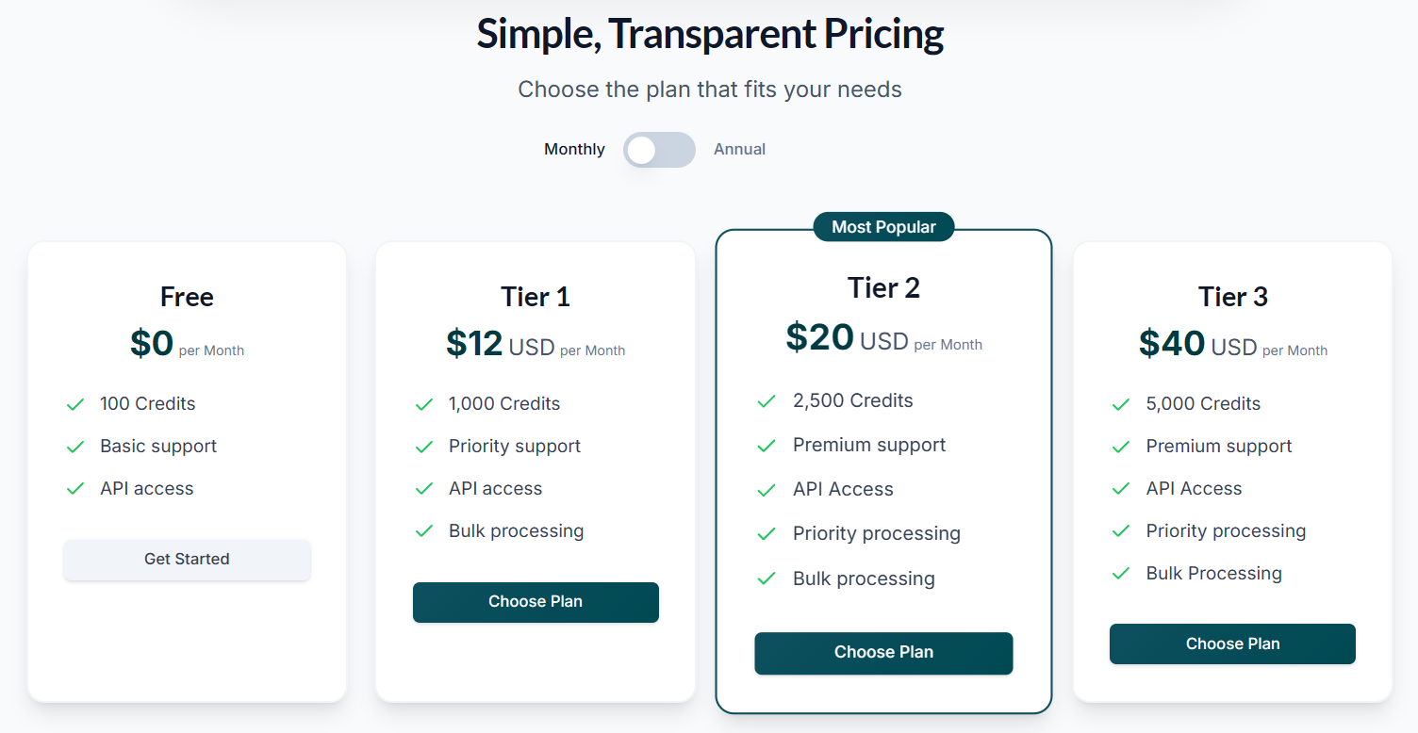Choose the Tier 1 plan button
This screenshot has width=1418, height=733.
pos(536,602)
